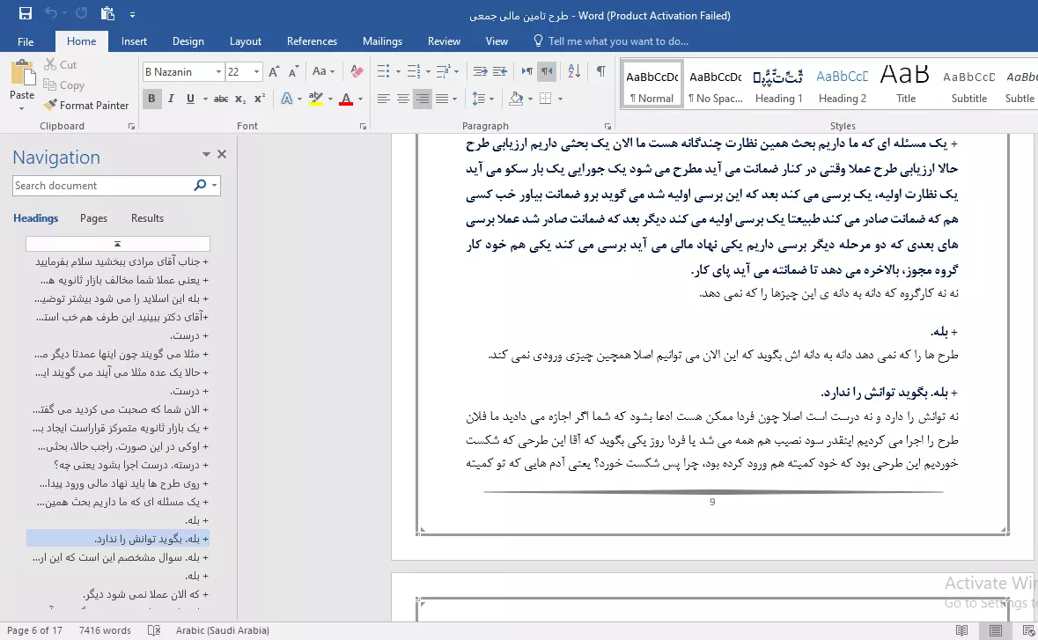The image size is (1038, 640).
Task: Toggle Italic formatting
Action: point(171,99)
